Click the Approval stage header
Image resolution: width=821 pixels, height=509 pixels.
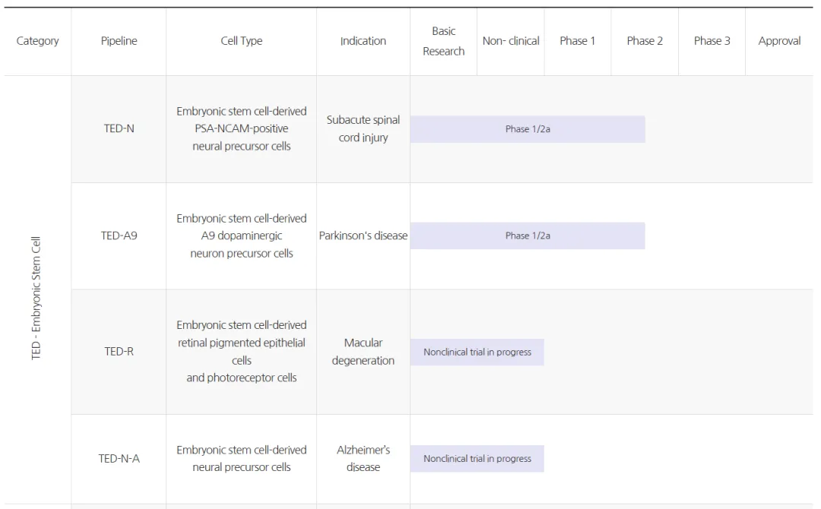coord(779,41)
